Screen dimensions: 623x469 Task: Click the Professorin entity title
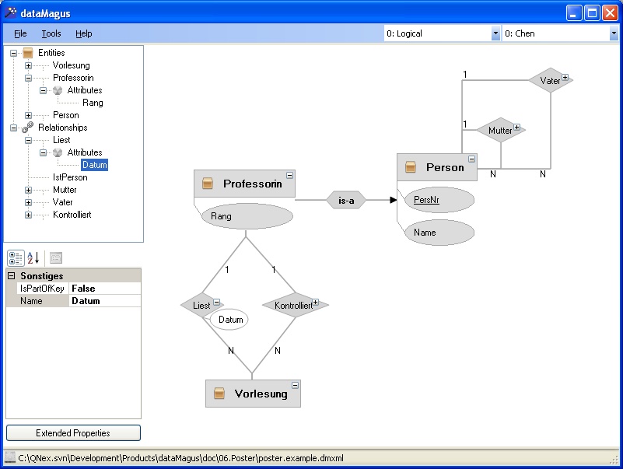pyautogui.click(x=252, y=184)
